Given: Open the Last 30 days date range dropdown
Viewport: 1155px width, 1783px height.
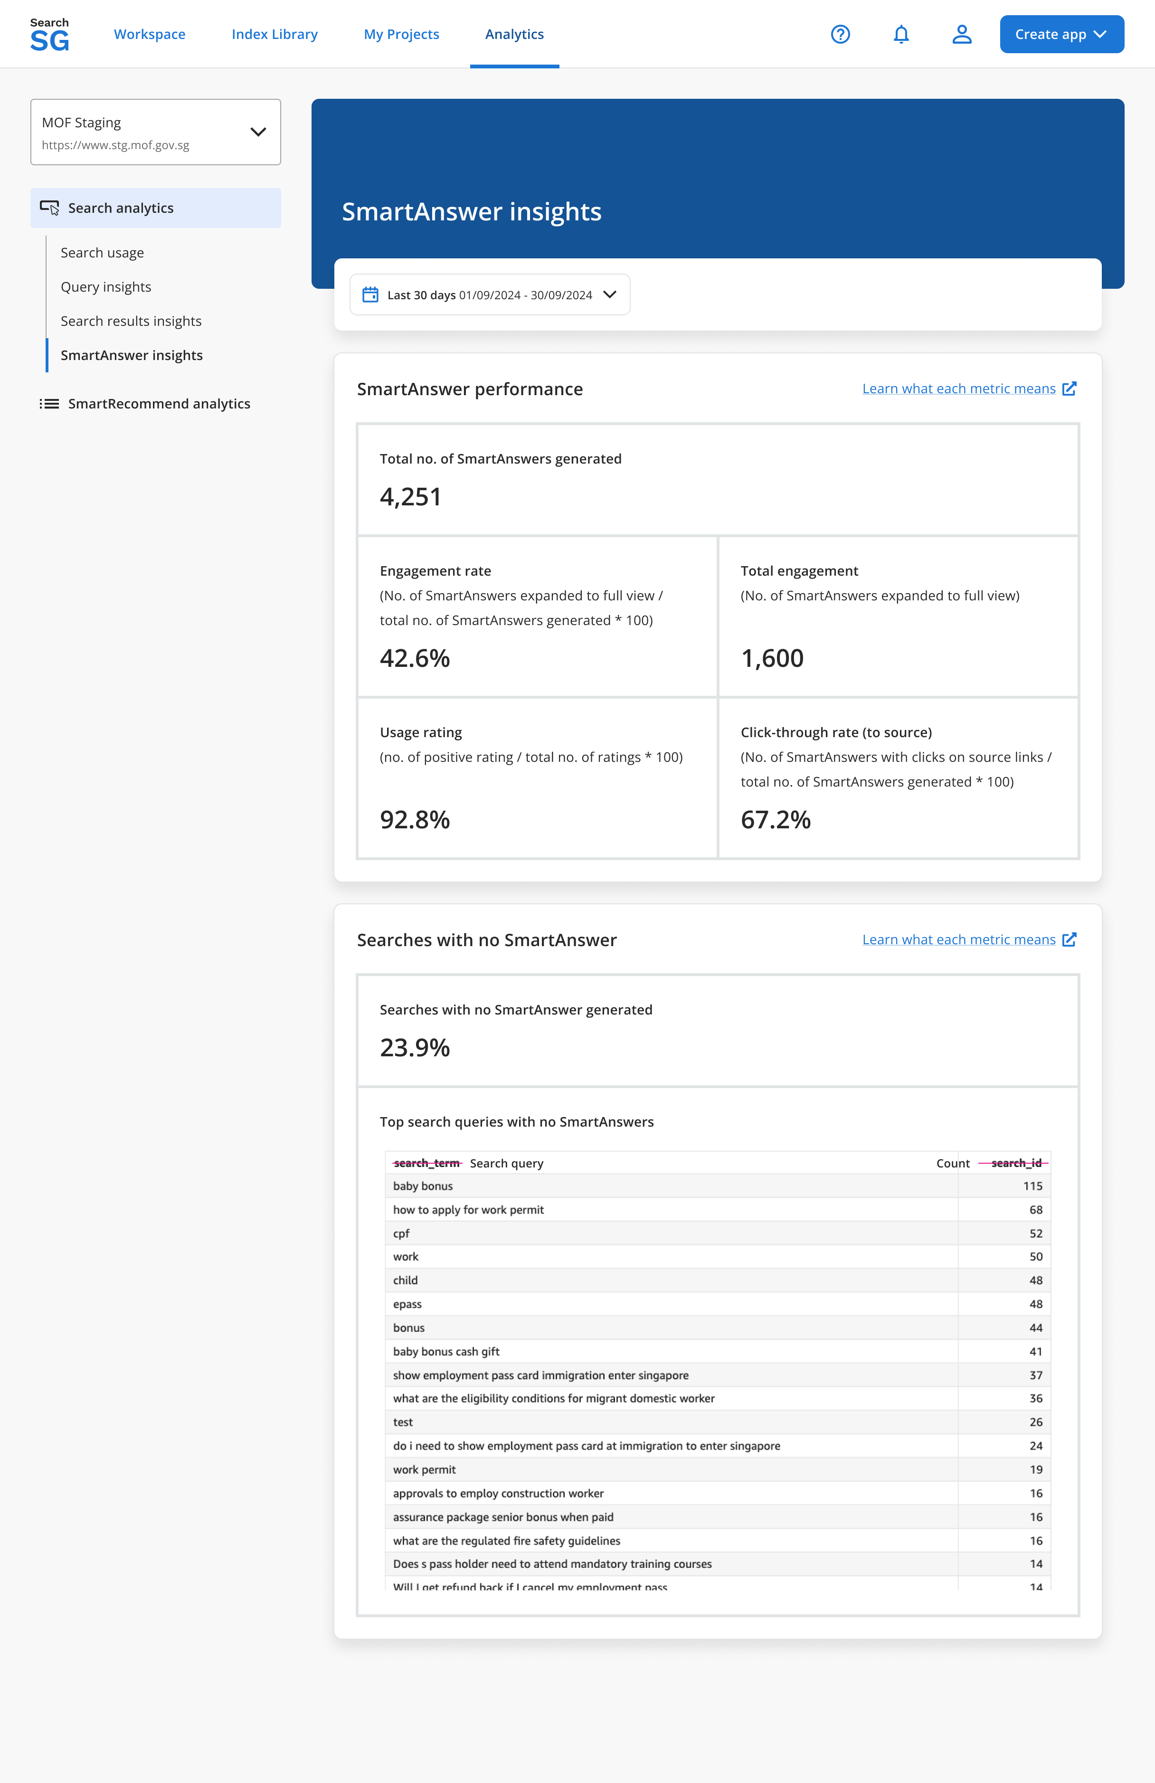Looking at the screenshot, I should click(490, 294).
